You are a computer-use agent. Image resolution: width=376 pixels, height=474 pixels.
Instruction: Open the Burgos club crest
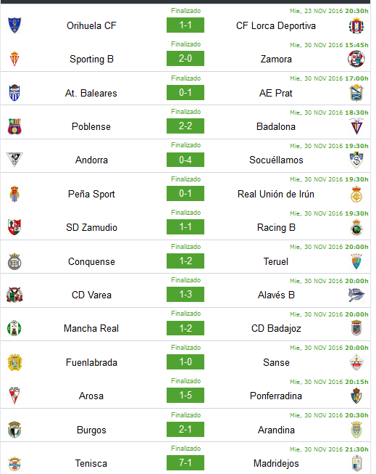pyautogui.click(x=14, y=430)
